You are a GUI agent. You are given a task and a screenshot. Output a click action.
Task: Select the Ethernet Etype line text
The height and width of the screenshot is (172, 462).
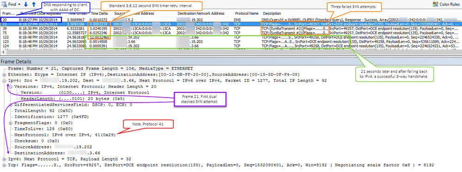154,74
